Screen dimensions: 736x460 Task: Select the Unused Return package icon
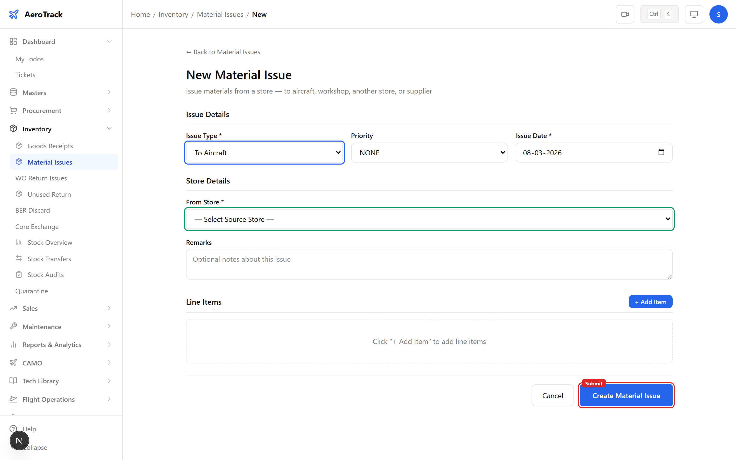point(19,194)
